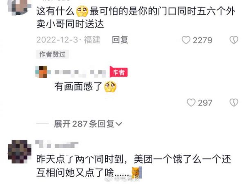
Task: Tap the 回复 reply button
Action: (120, 40)
